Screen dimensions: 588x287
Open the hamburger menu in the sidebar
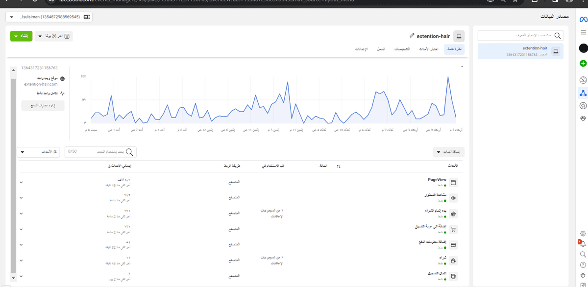(583, 32)
